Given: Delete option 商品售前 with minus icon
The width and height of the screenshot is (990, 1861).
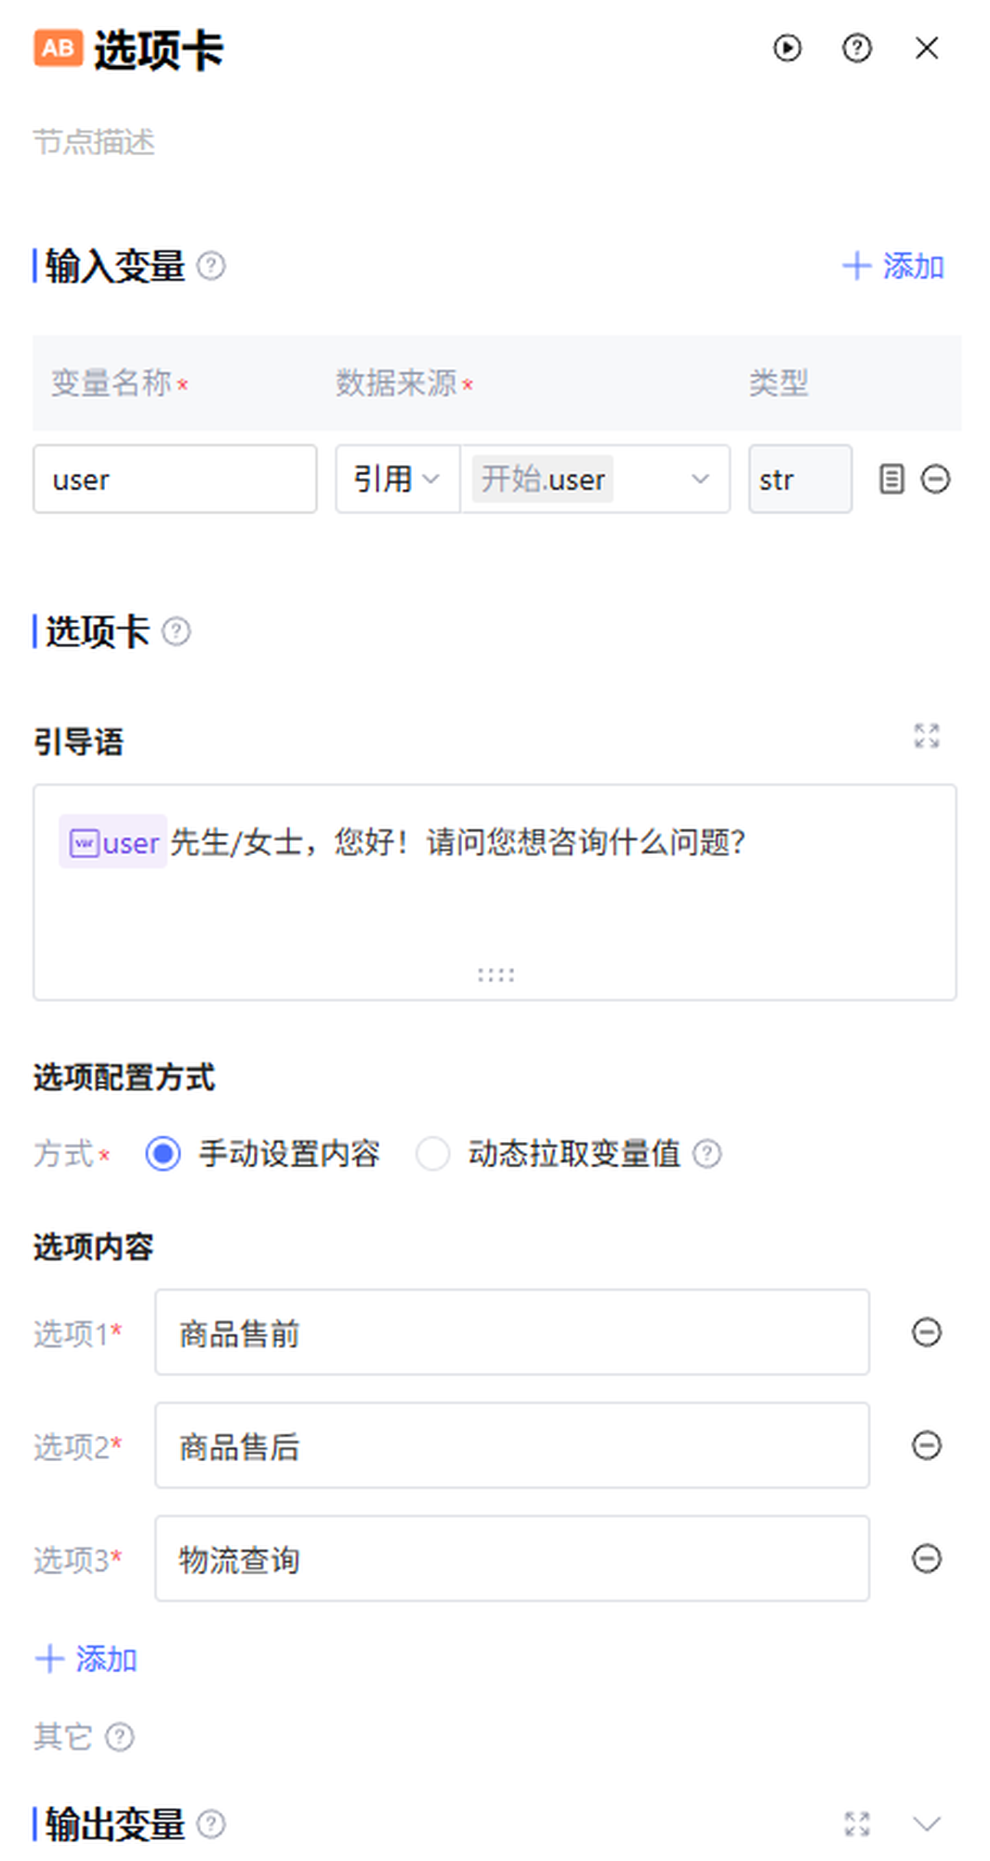Looking at the screenshot, I should [926, 1332].
